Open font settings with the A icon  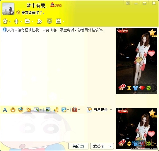[x=5, y=110]
